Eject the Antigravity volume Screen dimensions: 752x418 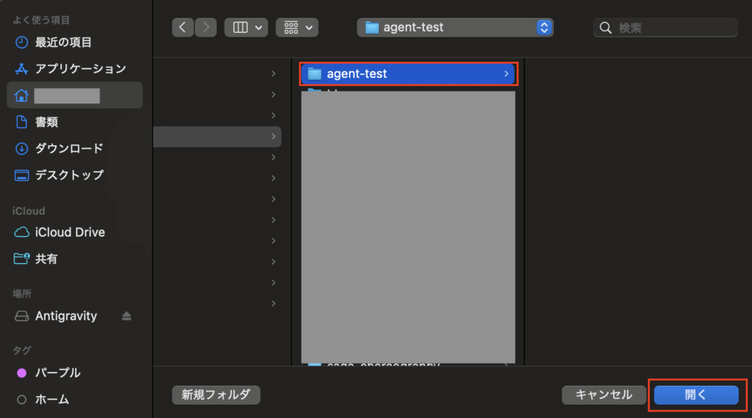[126, 316]
